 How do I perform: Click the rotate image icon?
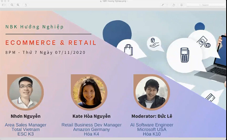174,5
